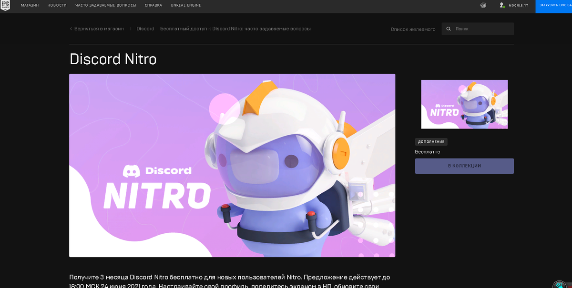Click Вернуться в магазин link
The height and width of the screenshot is (288, 572).
99,29
